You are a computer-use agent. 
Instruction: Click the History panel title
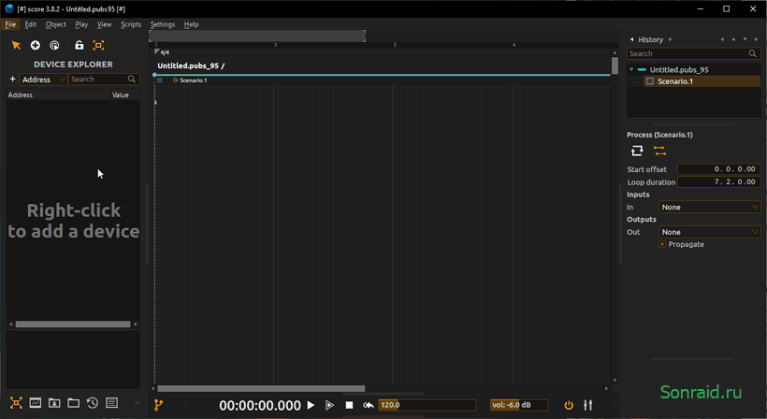click(651, 39)
